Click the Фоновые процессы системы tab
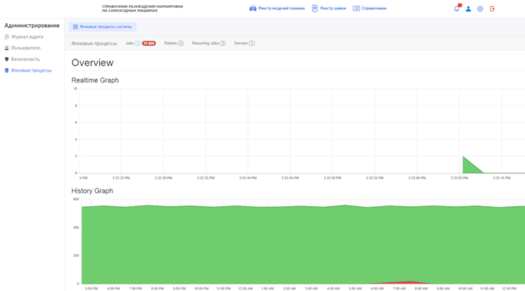Image resolution: width=525 pixels, height=291 pixels. 103,27
